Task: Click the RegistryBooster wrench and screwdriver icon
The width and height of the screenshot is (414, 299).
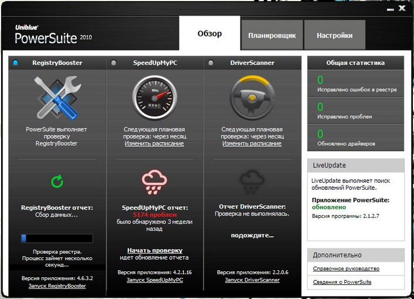Action: point(57,98)
